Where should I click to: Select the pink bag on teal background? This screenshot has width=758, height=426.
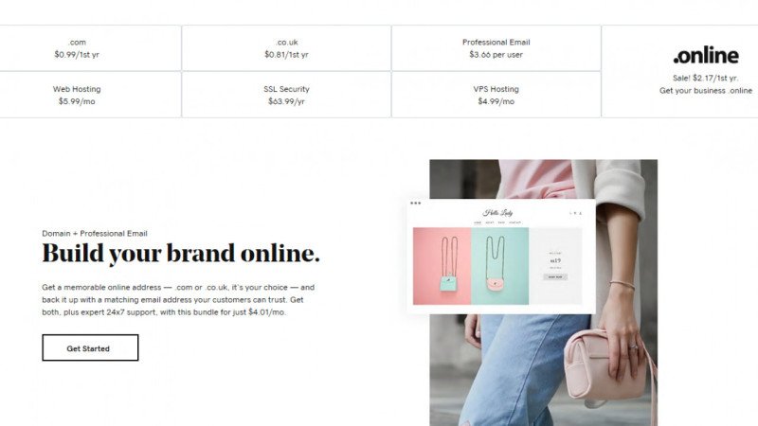tap(500, 266)
